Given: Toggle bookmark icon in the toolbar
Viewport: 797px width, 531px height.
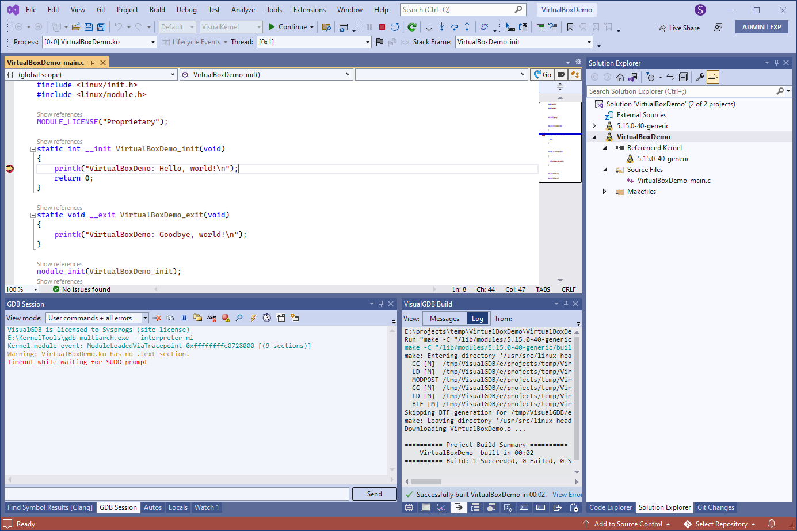Looking at the screenshot, I should [570, 27].
